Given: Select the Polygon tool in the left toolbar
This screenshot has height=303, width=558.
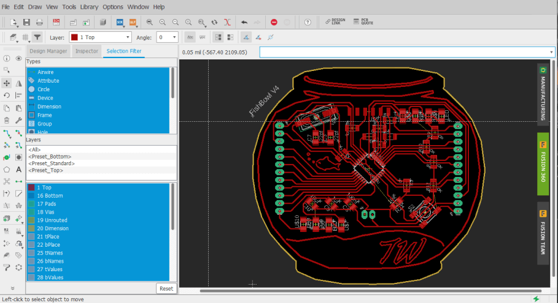Looking at the screenshot, I should coord(7,169).
